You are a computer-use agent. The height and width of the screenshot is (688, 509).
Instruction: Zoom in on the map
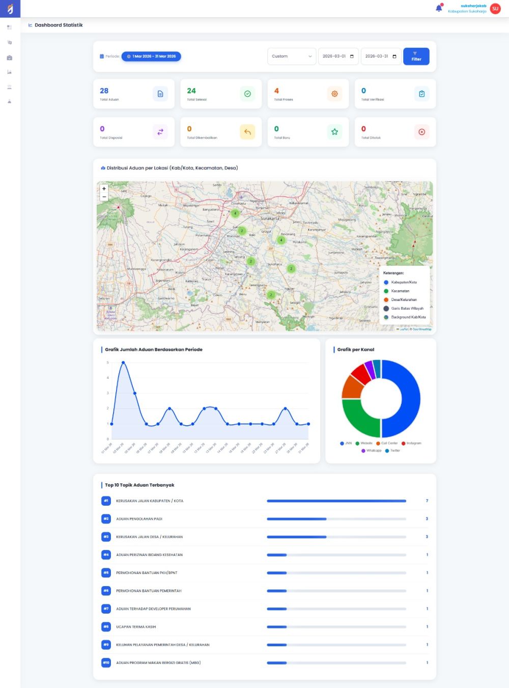click(104, 188)
